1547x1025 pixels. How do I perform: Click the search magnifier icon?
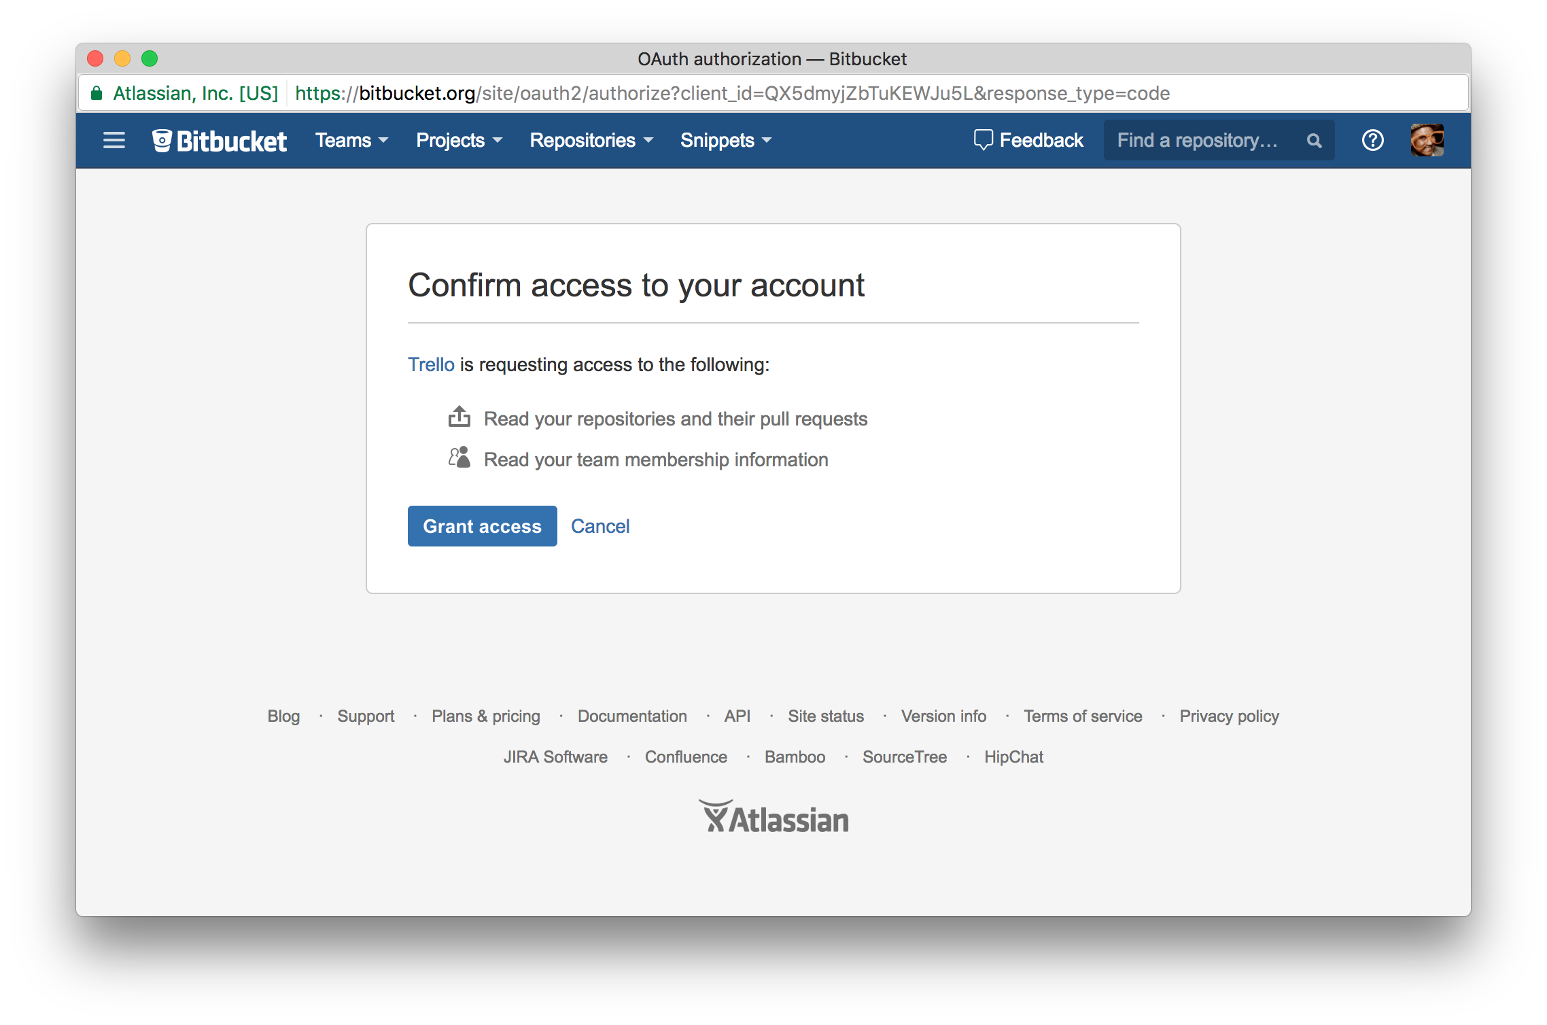[x=1314, y=139]
